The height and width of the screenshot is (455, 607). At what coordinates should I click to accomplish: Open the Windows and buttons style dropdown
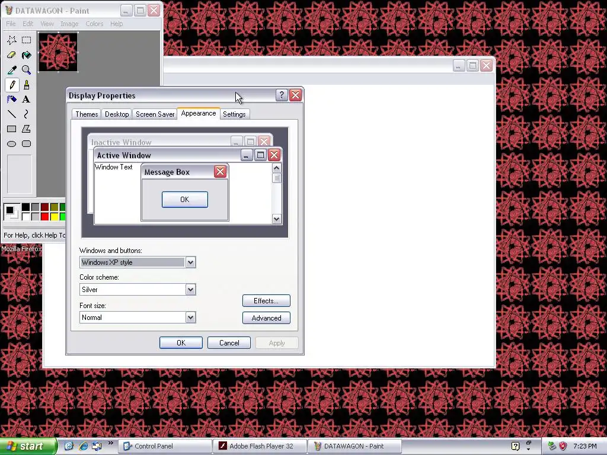[190, 262]
